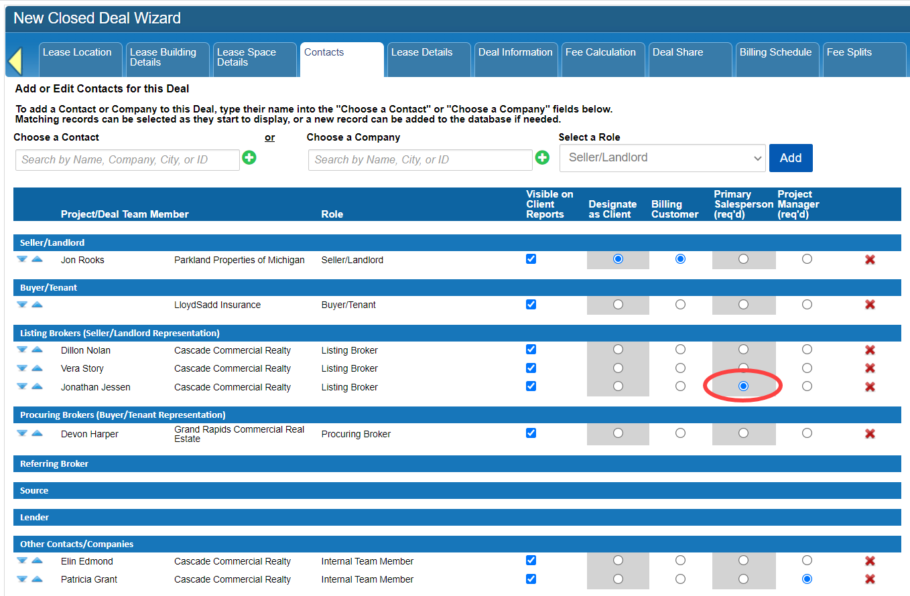The width and height of the screenshot is (910, 596).
Task: Move Dillon Nolan down with arrow icon
Action: point(22,350)
